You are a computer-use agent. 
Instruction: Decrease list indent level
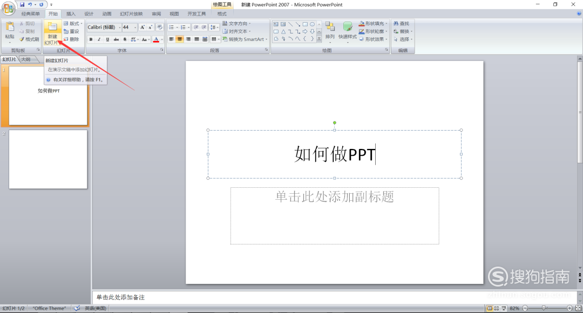tap(196, 27)
